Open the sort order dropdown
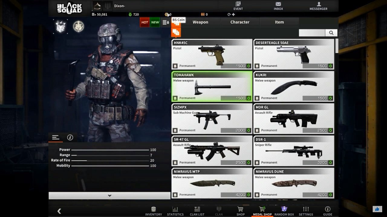The image size is (387, 217). [165, 22]
